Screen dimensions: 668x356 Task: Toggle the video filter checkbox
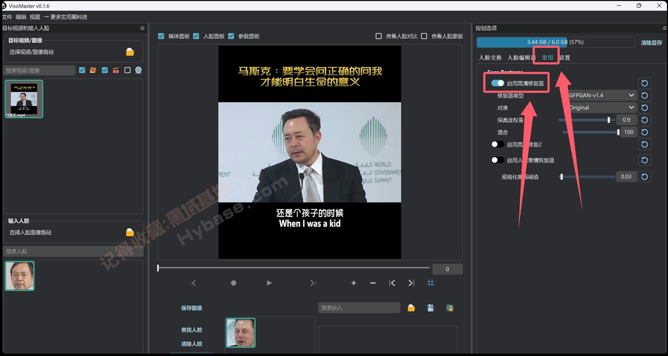click(105, 70)
